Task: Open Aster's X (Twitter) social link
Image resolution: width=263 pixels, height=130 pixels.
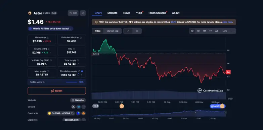Action: [x=73, y=107]
